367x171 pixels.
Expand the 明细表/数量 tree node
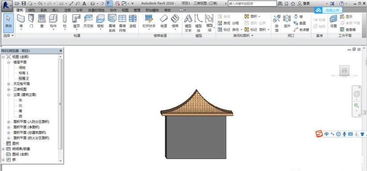coord(3,149)
